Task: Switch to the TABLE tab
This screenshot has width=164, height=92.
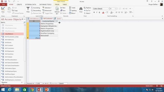Action: (x=65, y=5)
